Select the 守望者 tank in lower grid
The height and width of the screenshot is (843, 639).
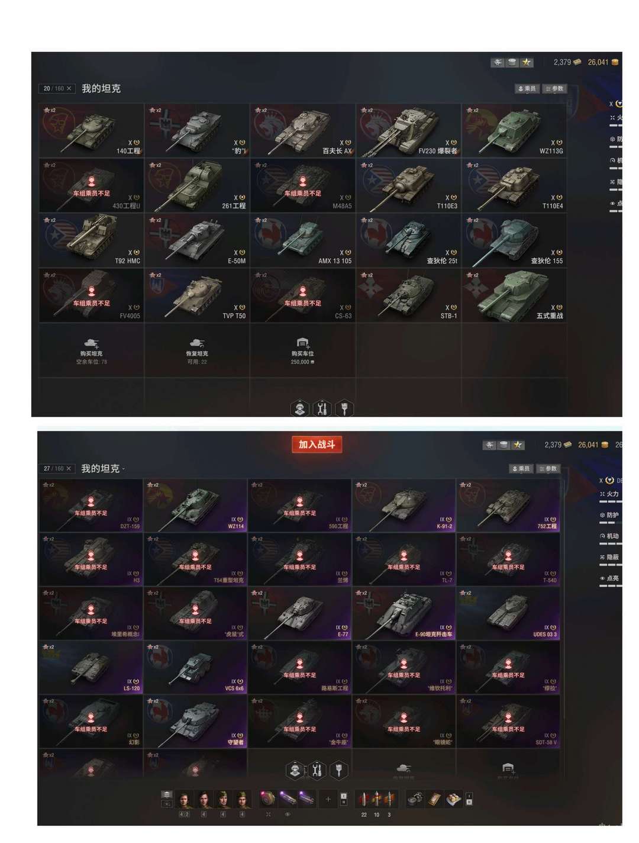point(196,722)
